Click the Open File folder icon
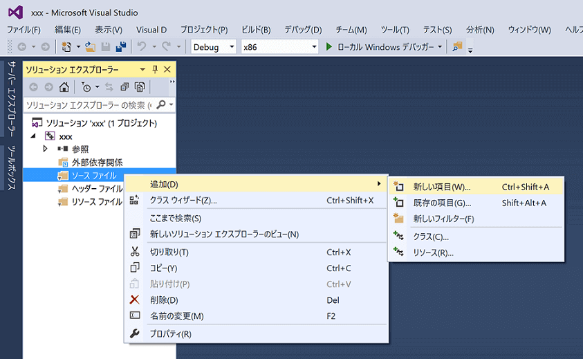The width and height of the screenshot is (583, 359). [90, 47]
